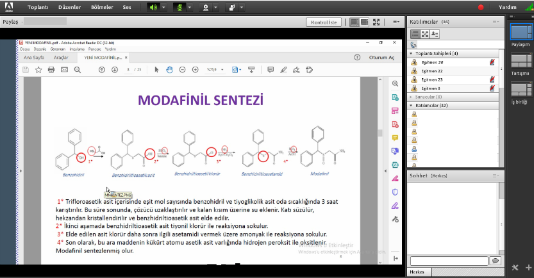Select the Paylaşım layout thumbnail
The image size is (534, 278).
tap(521, 33)
